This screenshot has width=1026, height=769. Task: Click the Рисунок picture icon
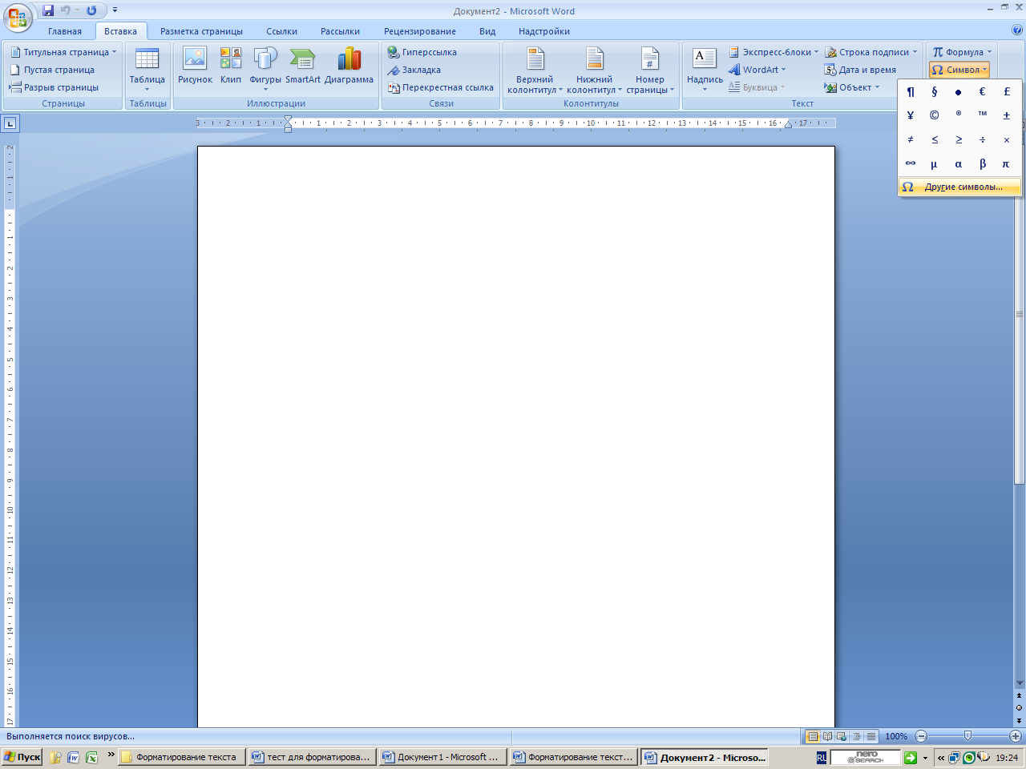[195, 66]
